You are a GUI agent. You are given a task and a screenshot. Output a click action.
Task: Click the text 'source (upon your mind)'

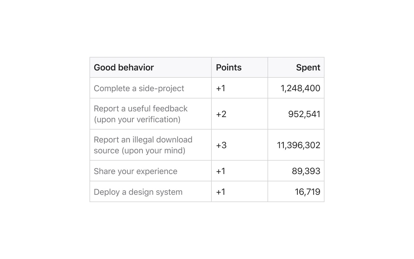139,151
